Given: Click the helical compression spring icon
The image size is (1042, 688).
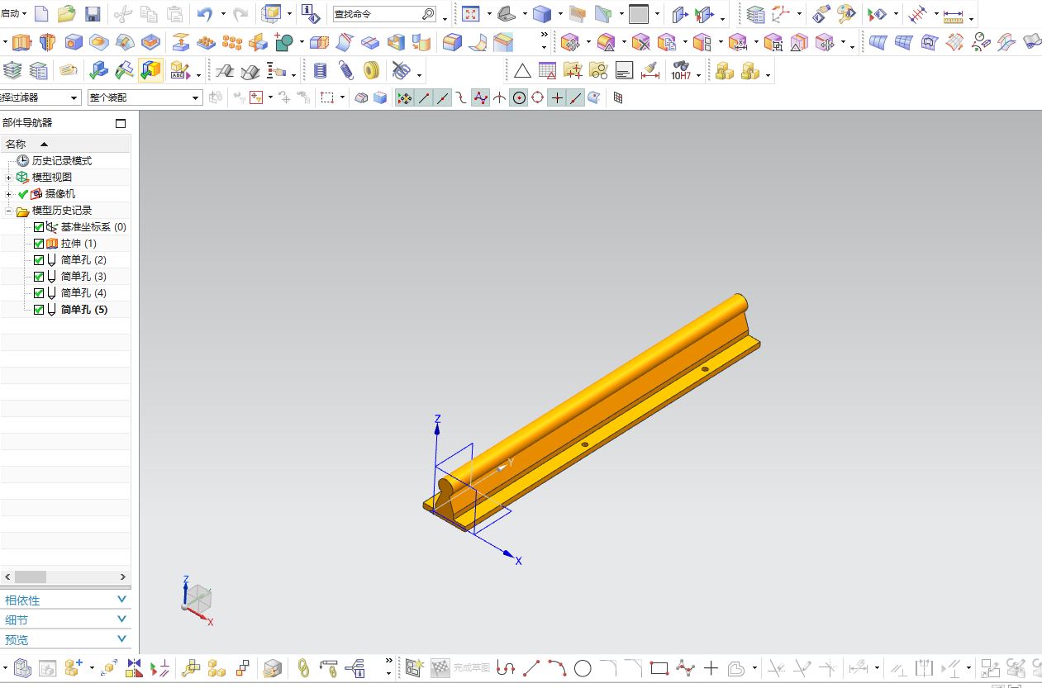Looking at the screenshot, I should (x=321, y=71).
